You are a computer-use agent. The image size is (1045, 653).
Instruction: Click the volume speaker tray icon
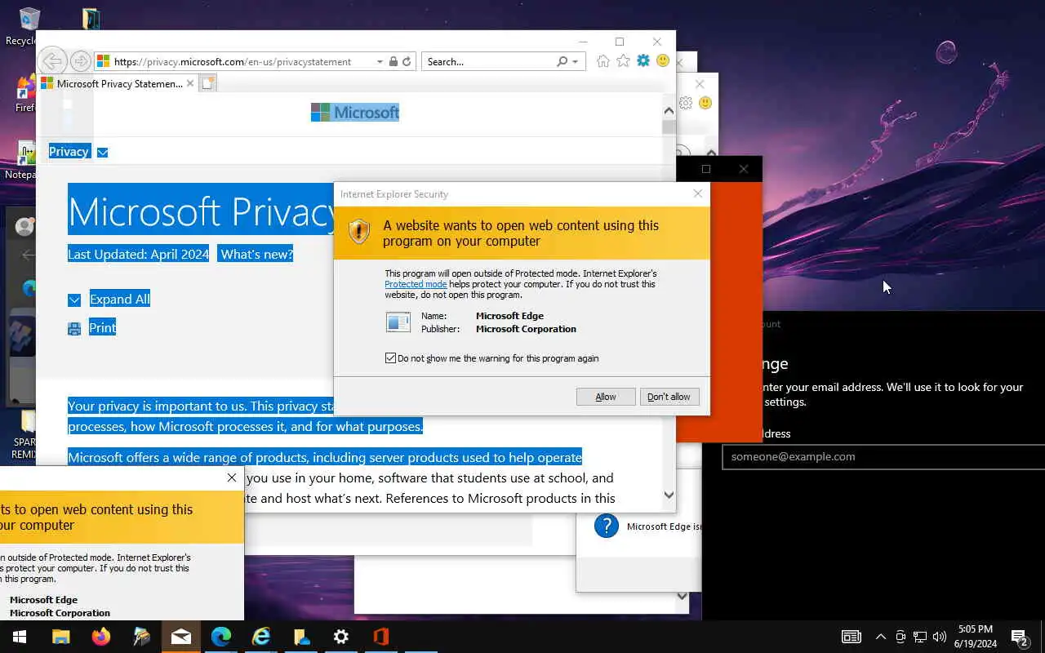click(940, 637)
